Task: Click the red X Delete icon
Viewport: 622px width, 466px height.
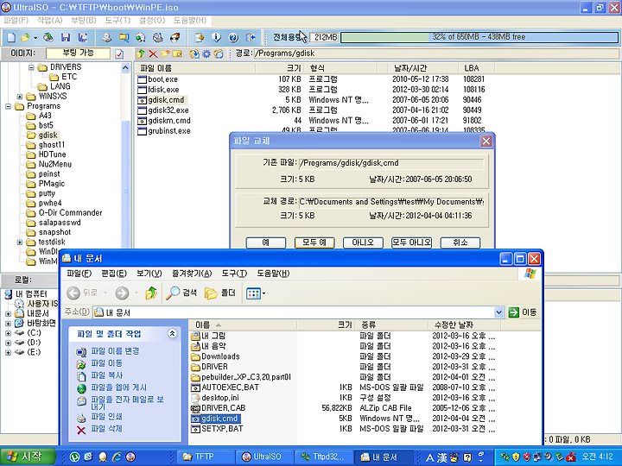Action: point(153,54)
